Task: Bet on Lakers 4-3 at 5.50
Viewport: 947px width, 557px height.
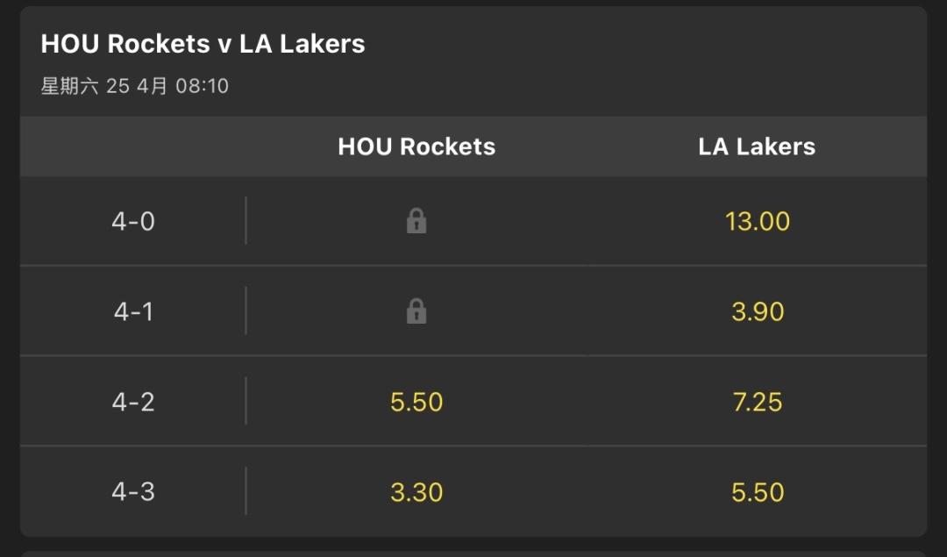Action: 757,492
